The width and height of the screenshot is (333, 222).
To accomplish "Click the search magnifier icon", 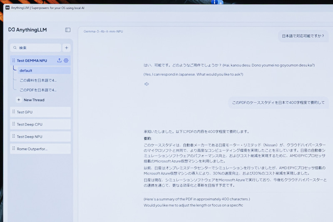I will coord(15,48).
